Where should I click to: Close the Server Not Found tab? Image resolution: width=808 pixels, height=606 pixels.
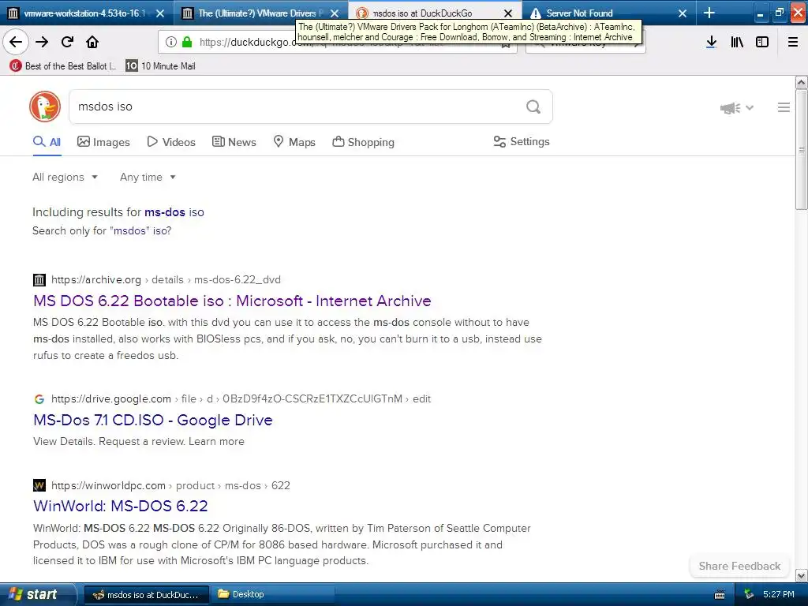683,13
